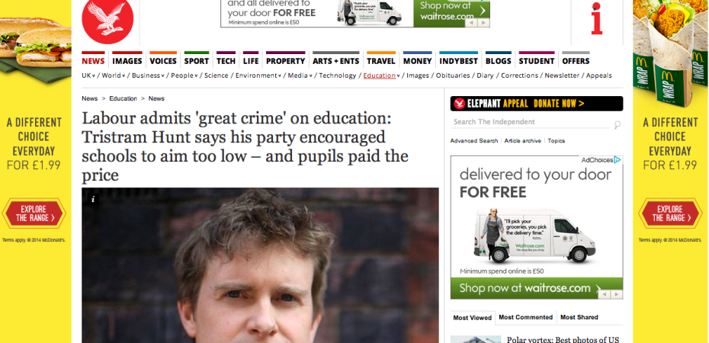Click the Advanced Search link
This screenshot has height=343, width=709.
[x=474, y=141]
